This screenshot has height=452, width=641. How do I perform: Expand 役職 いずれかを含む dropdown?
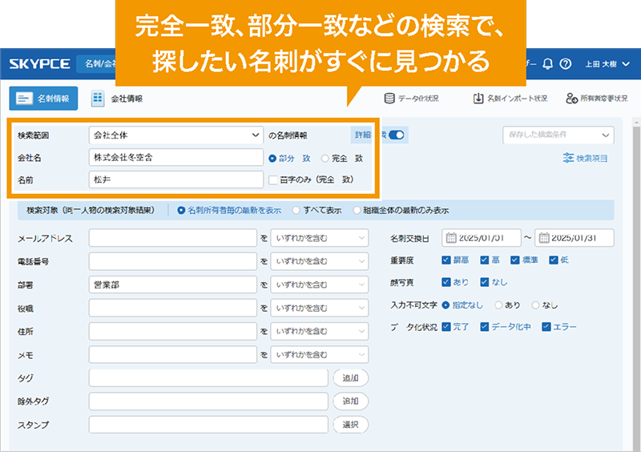[x=319, y=308]
